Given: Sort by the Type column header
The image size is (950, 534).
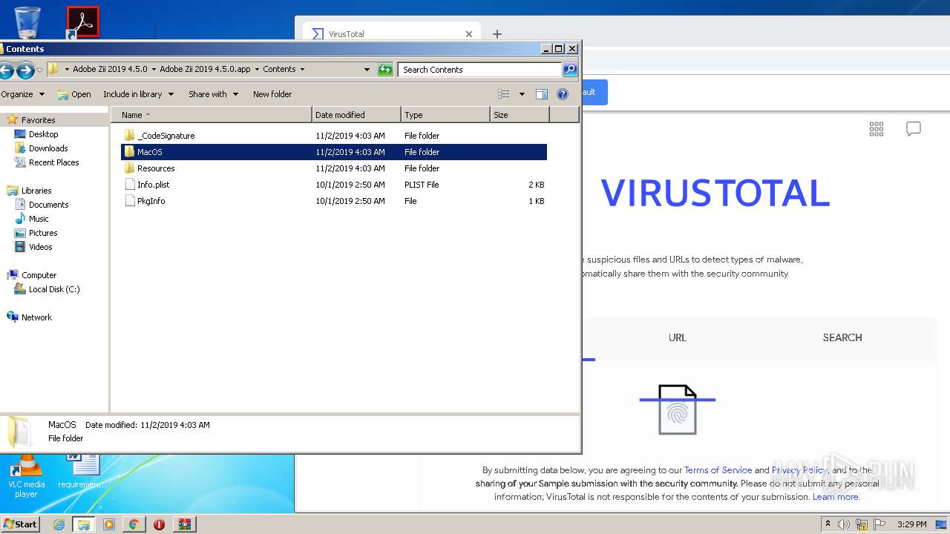Looking at the screenshot, I should pyautogui.click(x=445, y=115).
